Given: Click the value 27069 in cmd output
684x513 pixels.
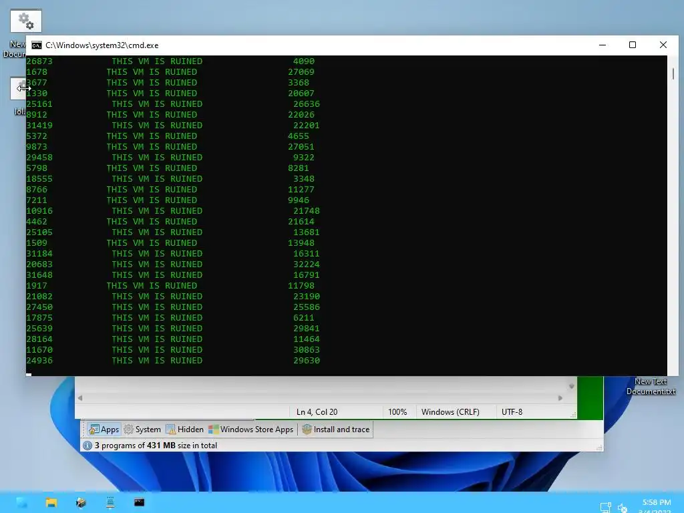Looking at the screenshot, I should (x=301, y=72).
